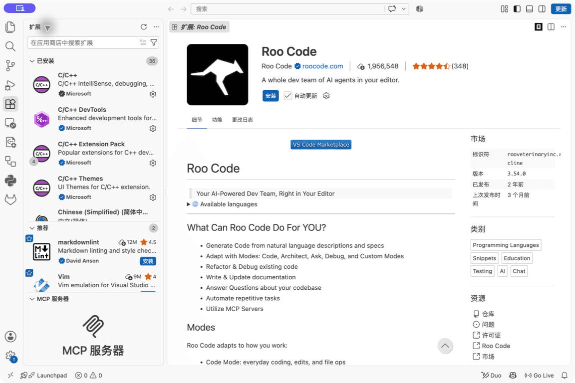Switch to the Details tab
Screen dimensions: 575x383
(x=197, y=120)
